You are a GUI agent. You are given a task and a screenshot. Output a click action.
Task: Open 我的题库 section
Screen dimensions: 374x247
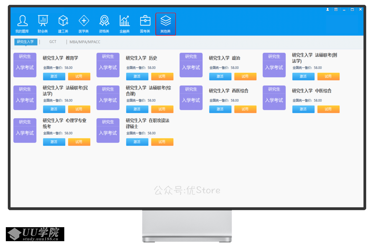point(22,24)
